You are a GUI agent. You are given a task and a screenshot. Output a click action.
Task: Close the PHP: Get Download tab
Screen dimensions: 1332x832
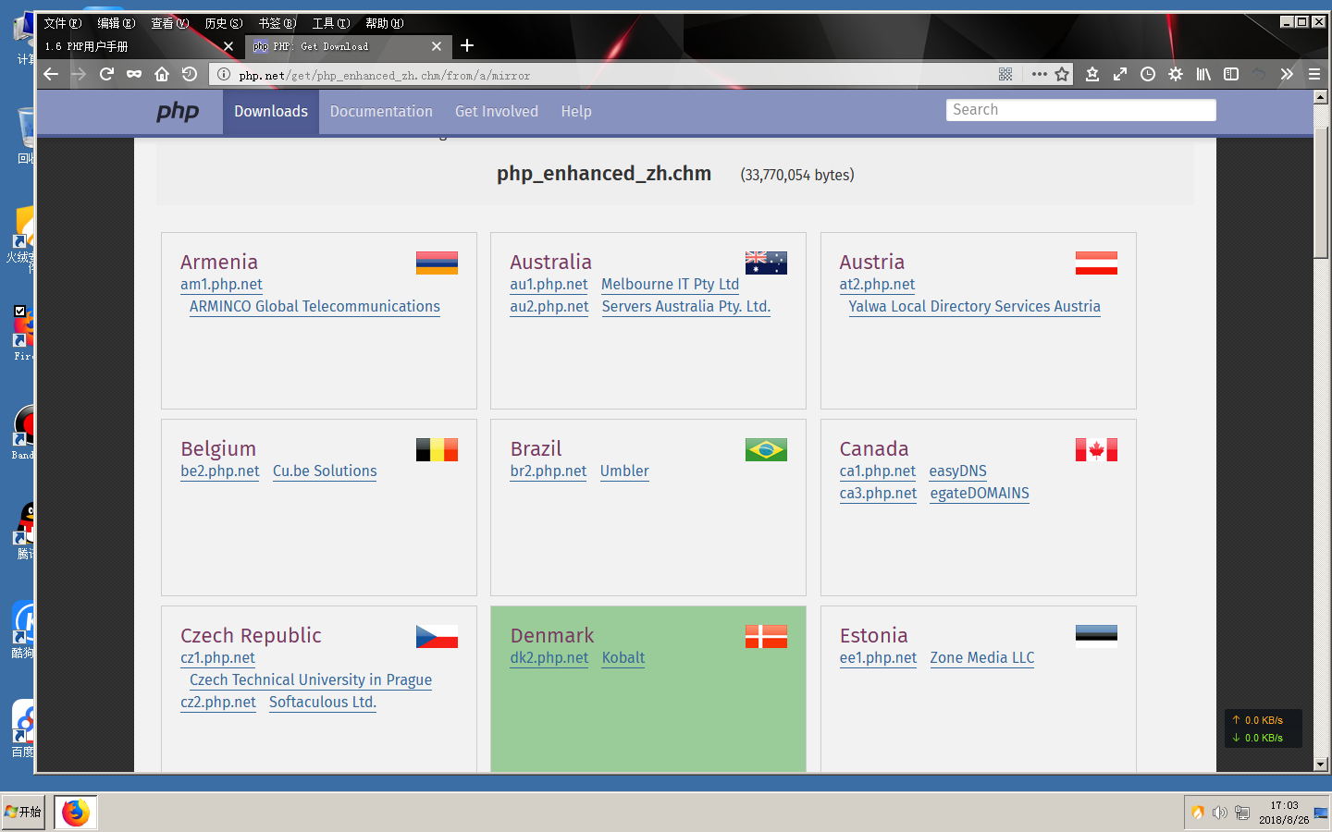pyautogui.click(x=437, y=46)
